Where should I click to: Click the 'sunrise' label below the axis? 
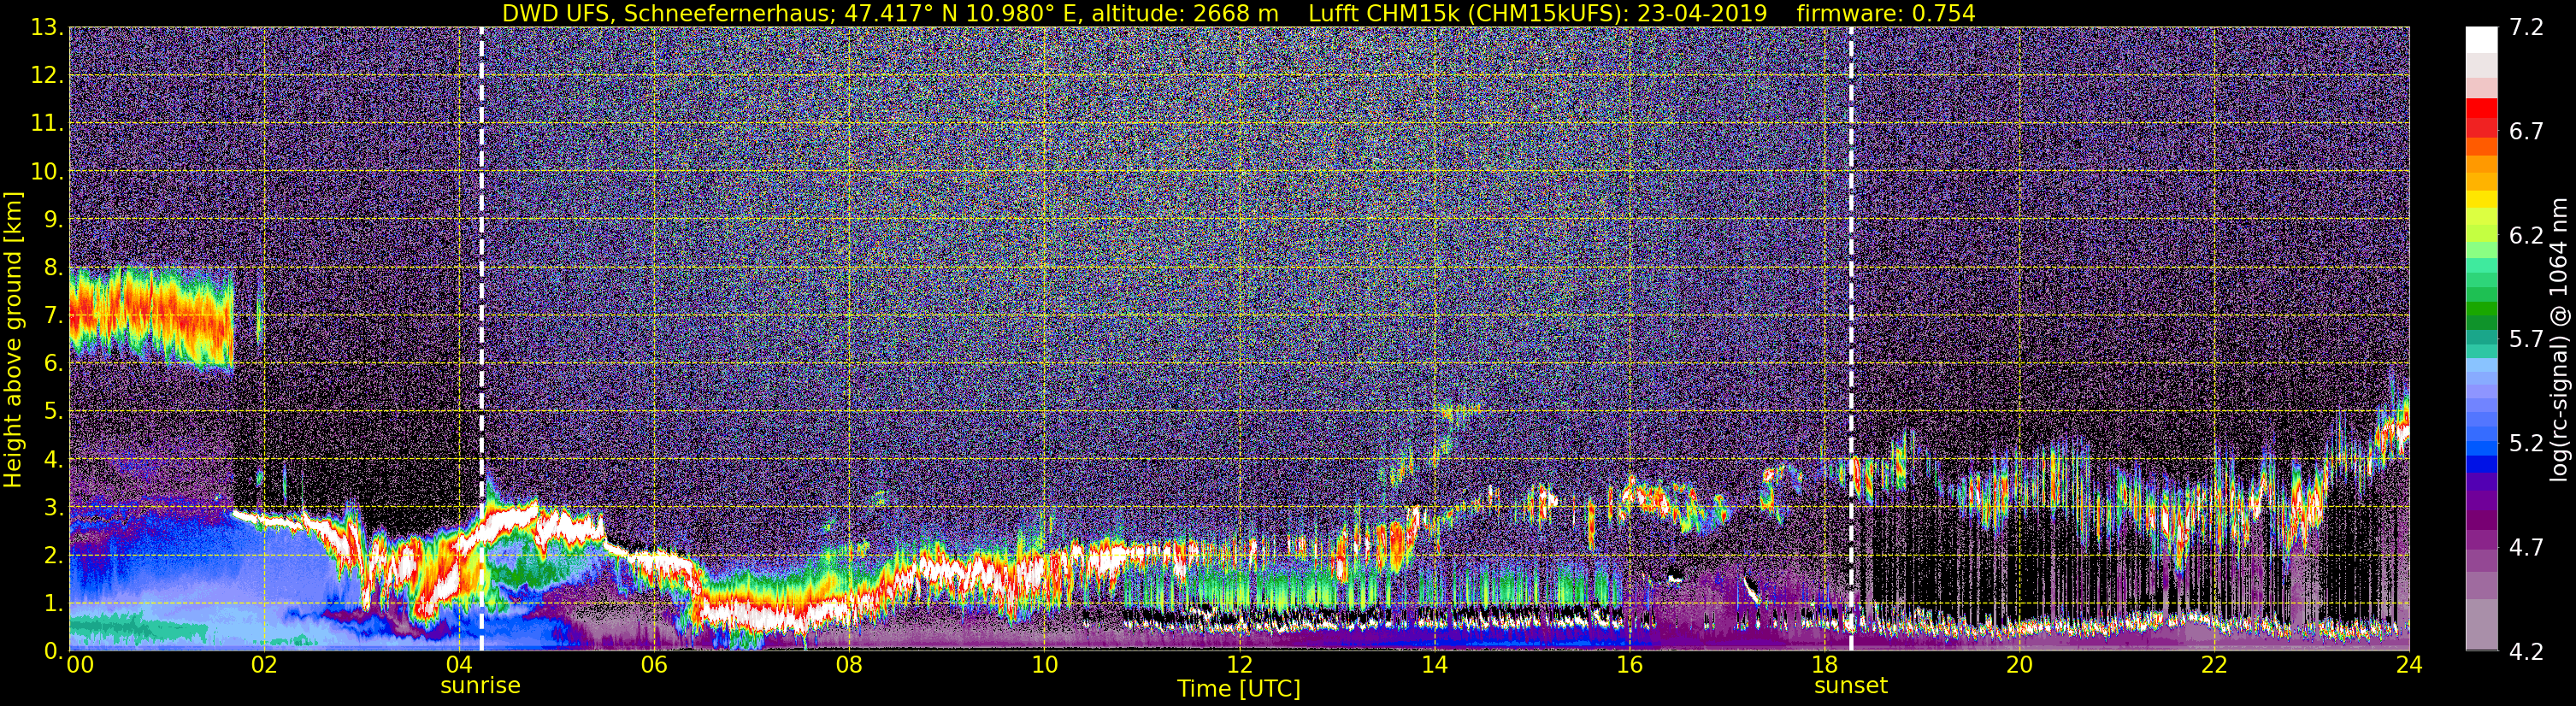tap(480, 686)
